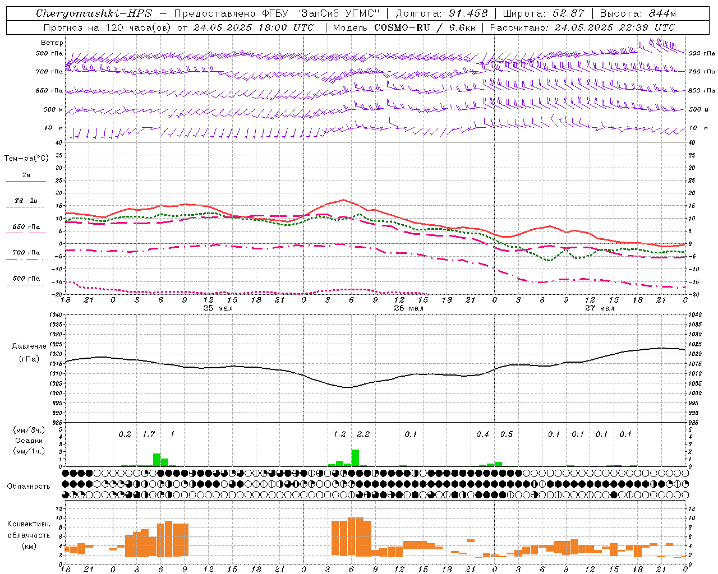Click the Давление chart label
Viewport: 718px width, 574px height.
point(29,346)
